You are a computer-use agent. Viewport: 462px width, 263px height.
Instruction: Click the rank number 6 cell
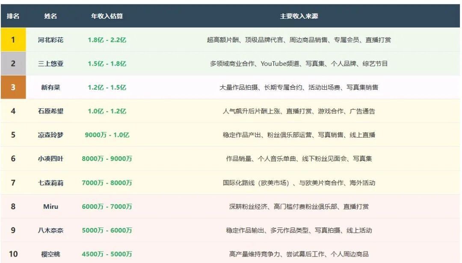[x=13, y=159]
